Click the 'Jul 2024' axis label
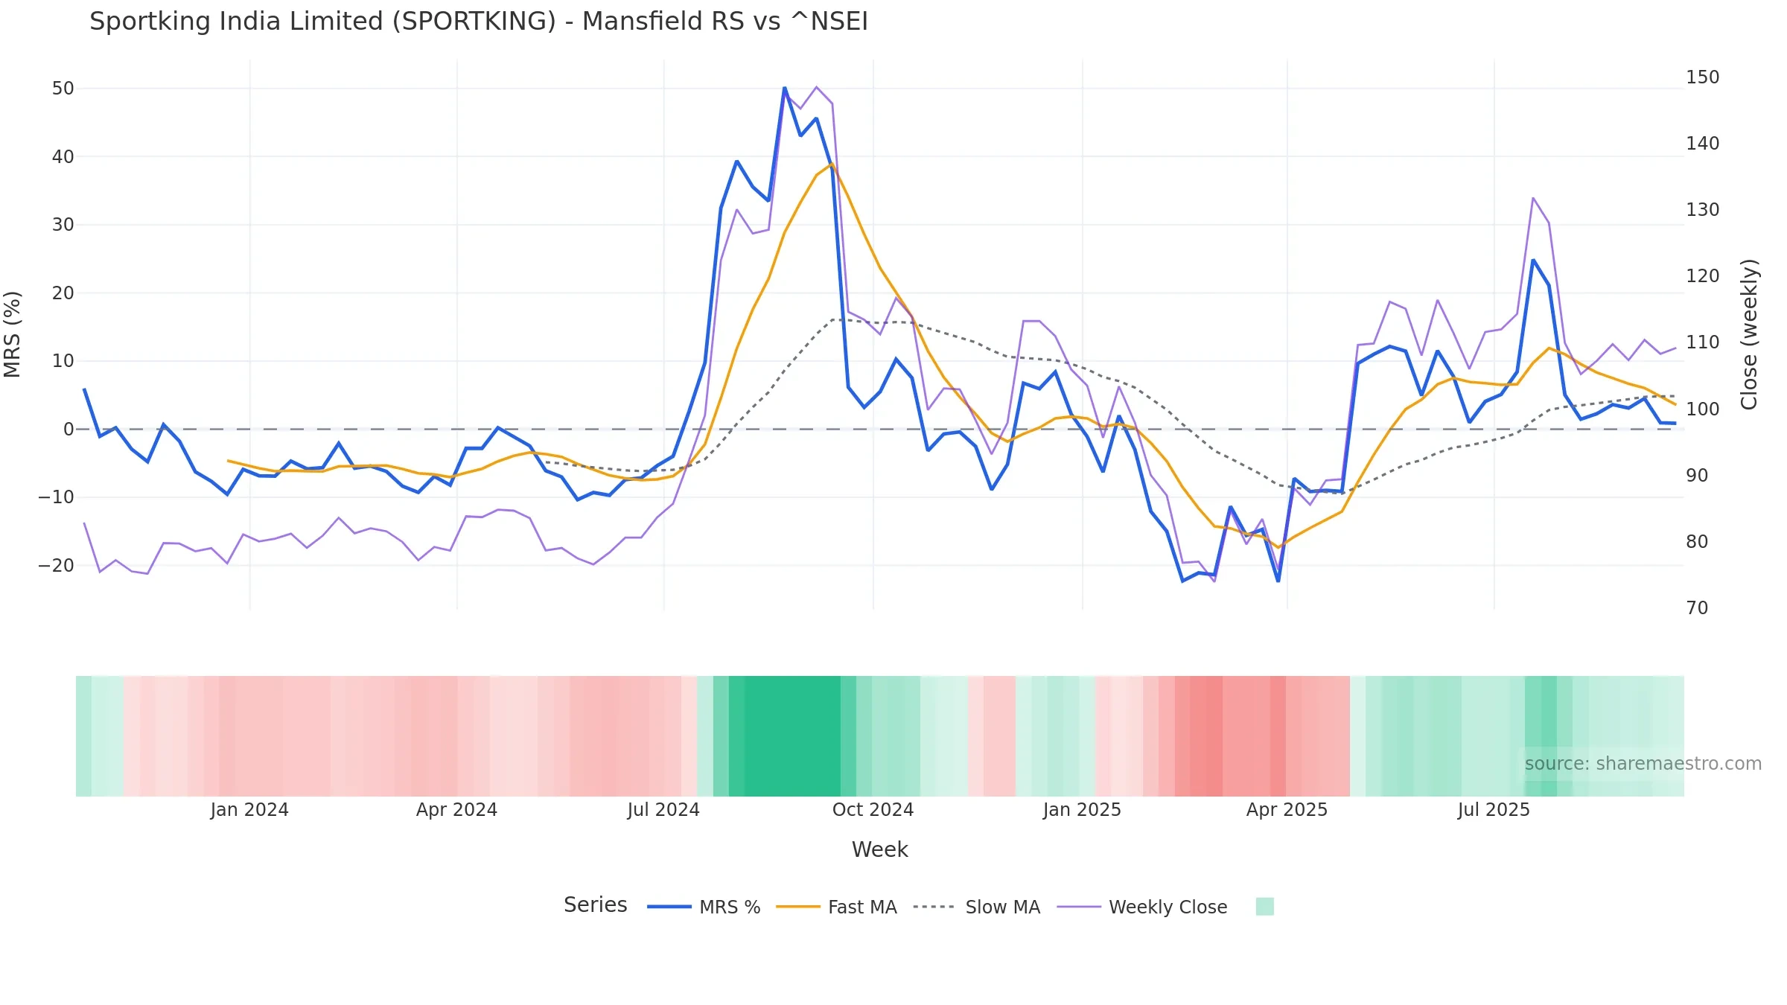This screenshot has width=1787, height=1005. click(663, 810)
